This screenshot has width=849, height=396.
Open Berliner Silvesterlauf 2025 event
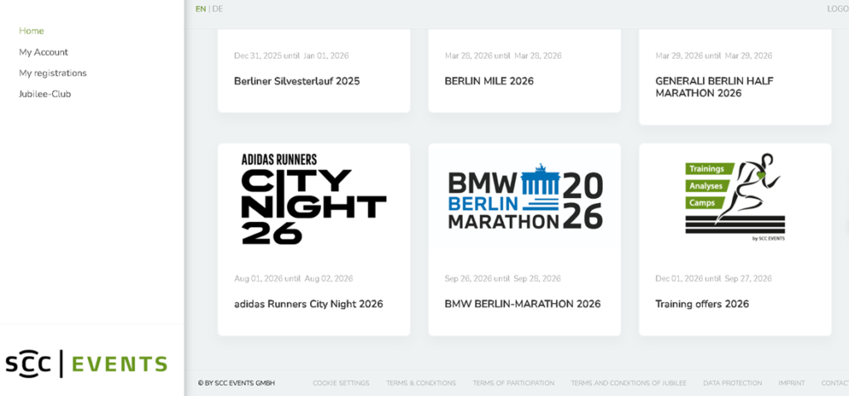tap(297, 81)
